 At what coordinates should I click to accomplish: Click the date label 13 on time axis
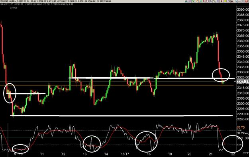pyautogui.click(x=84, y=154)
